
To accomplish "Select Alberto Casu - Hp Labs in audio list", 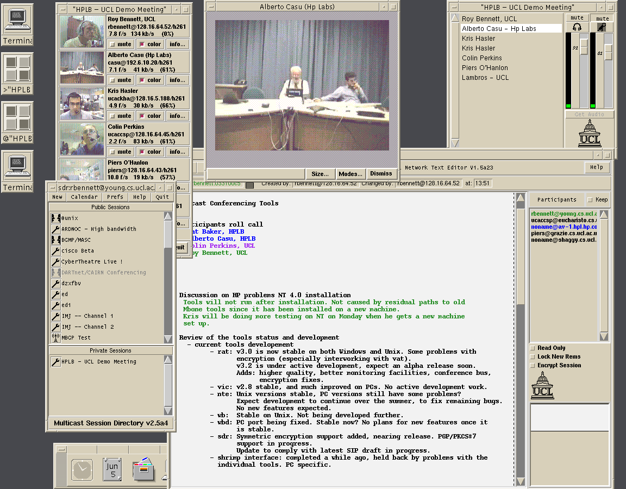I will point(511,29).
